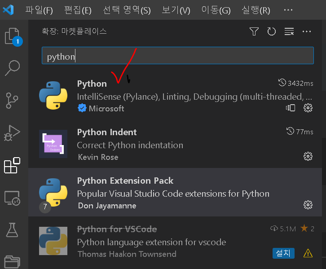The height and width of the screenshot is (269, 326).
Task: Click the Python language extension for vscode description
Action: coord(152,242)
